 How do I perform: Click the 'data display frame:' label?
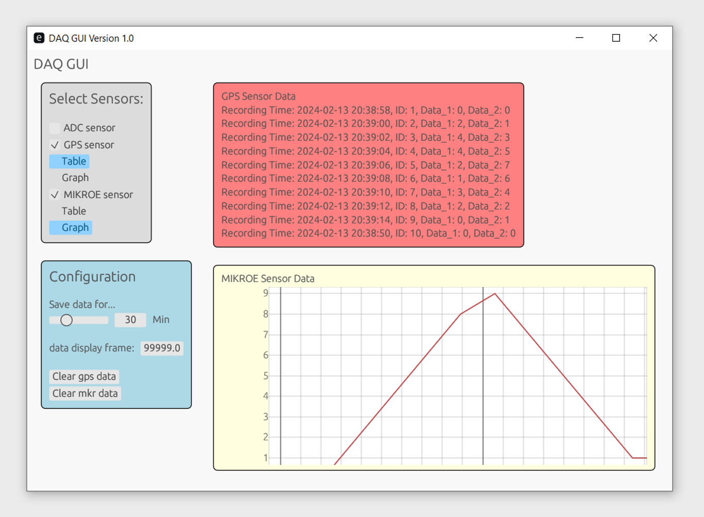click(92, 348)
